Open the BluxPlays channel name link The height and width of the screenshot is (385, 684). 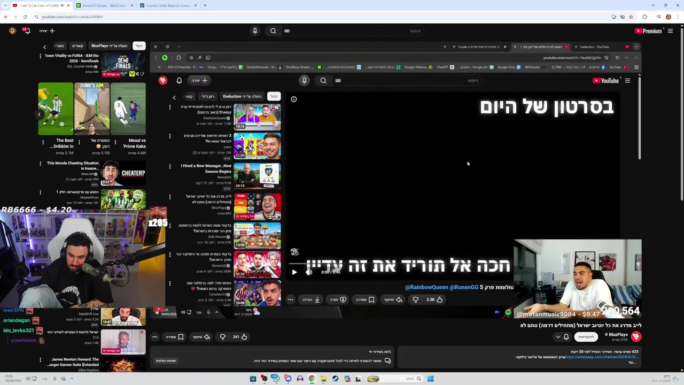pyautogui.click(x=618, y=335)
